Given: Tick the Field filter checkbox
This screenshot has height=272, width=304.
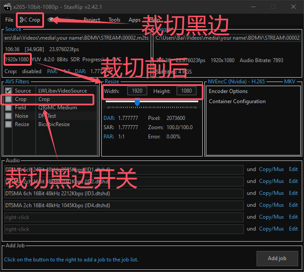Looking at the screenshot, I should pos(8,108).
